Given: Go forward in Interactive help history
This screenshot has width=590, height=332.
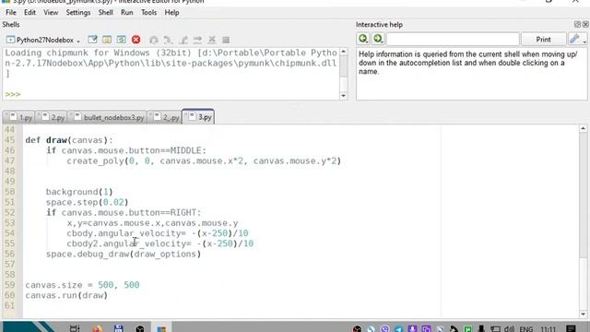Looking at the screenshot, I should pos(378,39).
